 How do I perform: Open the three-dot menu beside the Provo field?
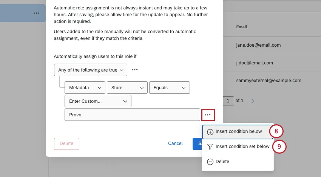pos(208,115)
